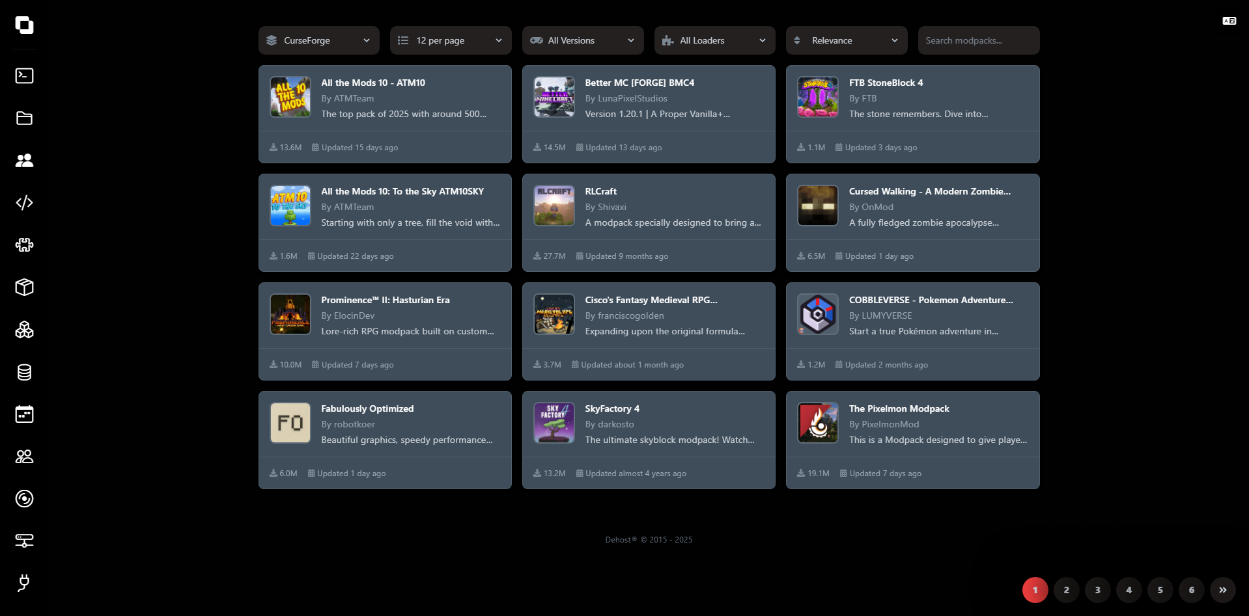Screen dimensions: 1249x616
Task: Expand the All Versions dropdown
Action: [582, 40]
